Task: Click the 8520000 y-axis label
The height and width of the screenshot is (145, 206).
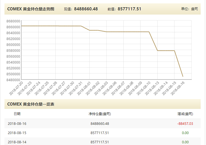Action: pyautogui.click(x=13, y=68)
